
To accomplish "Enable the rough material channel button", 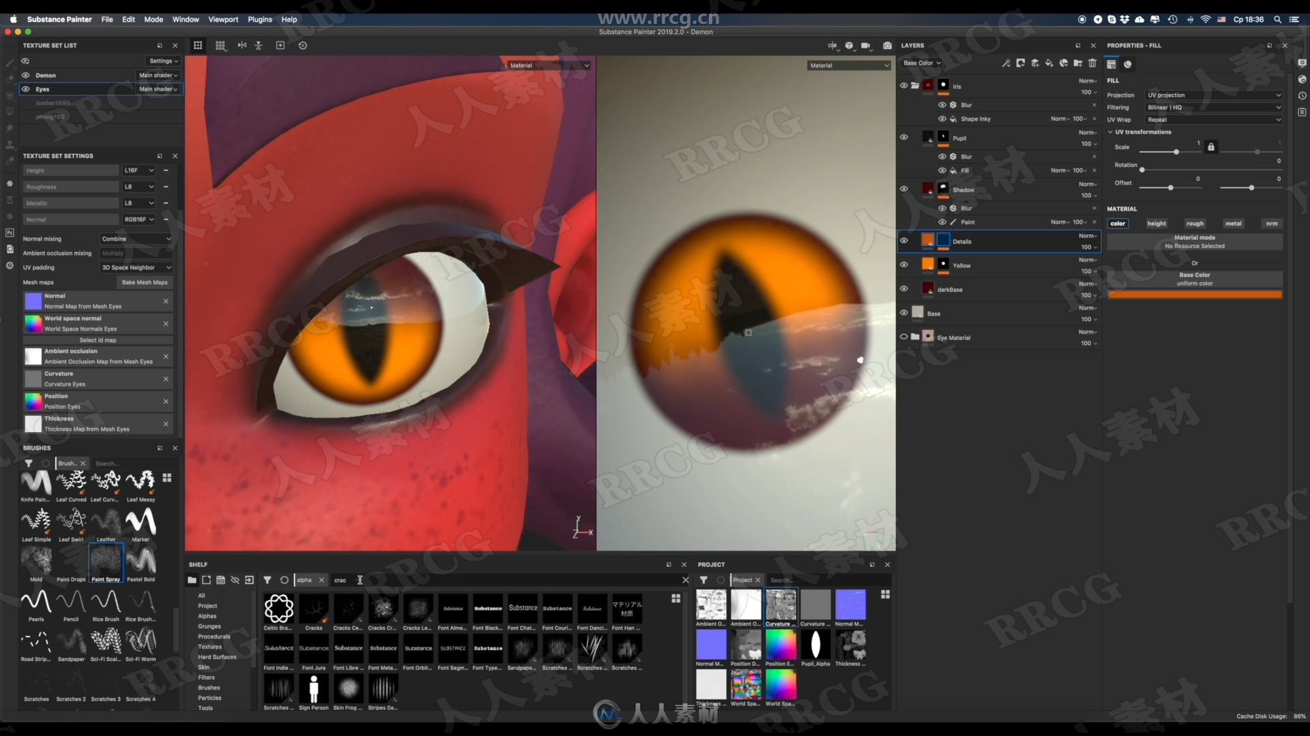I will (1195, 224).
